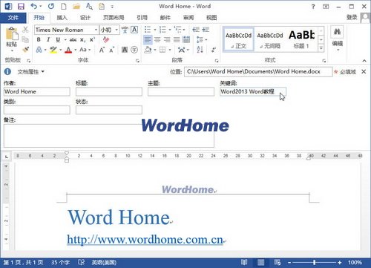The image size is (371, 268).
Task: Click the 备注 comments text box
Action: [109, 136]
